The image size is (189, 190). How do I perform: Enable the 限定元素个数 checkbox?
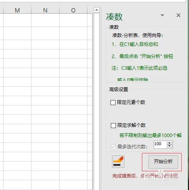113,102
